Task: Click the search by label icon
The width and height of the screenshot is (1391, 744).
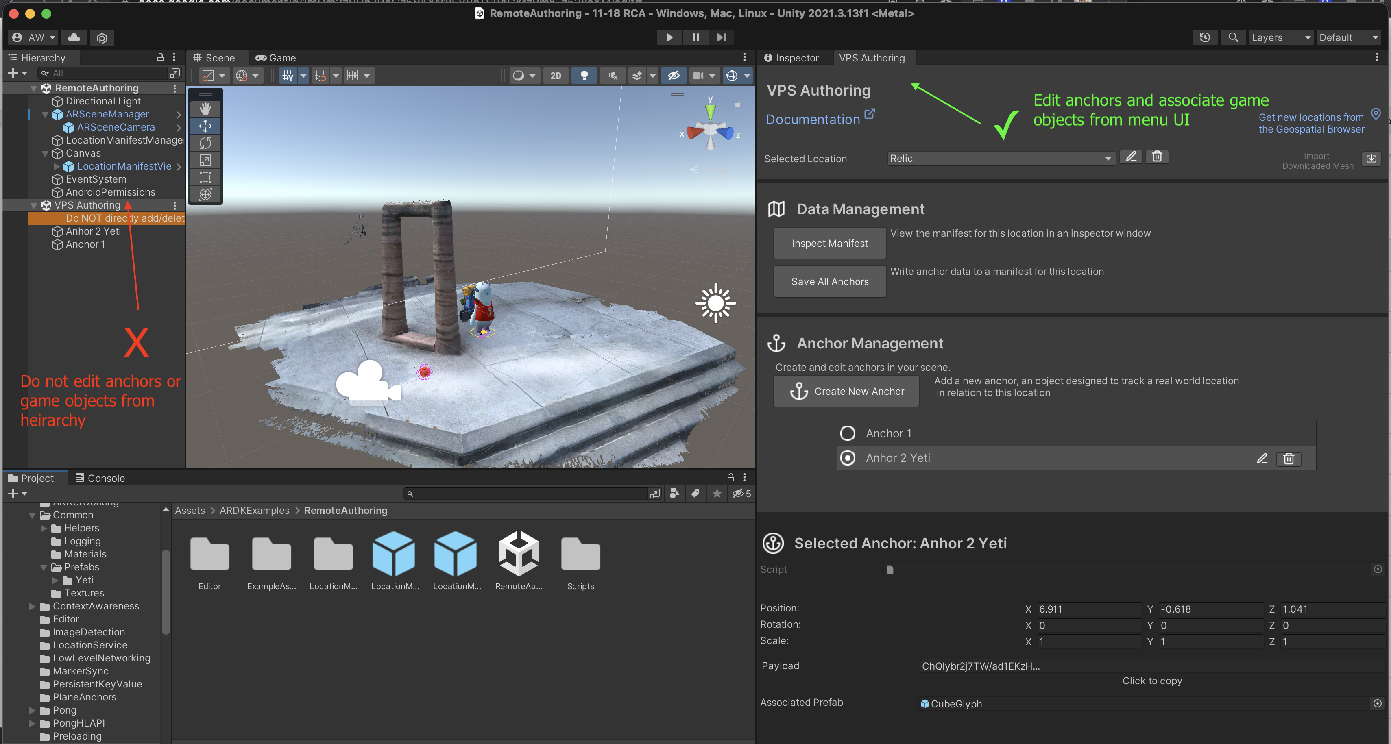Action: [x=695, y=493]
